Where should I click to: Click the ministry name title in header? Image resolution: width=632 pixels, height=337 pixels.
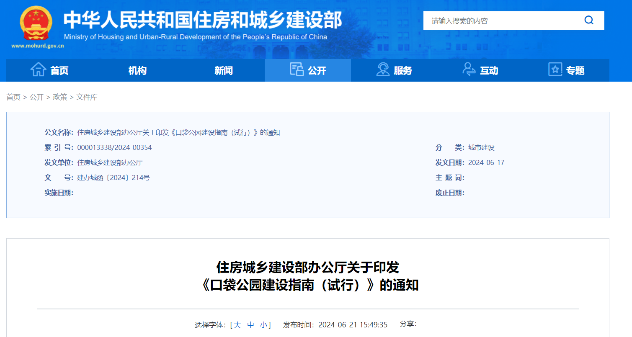203,20
